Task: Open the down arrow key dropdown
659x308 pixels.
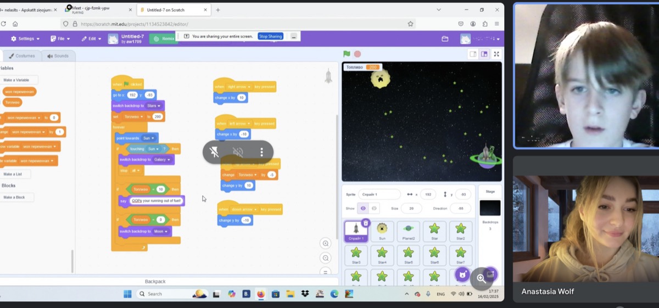Action: click(243, 209)
